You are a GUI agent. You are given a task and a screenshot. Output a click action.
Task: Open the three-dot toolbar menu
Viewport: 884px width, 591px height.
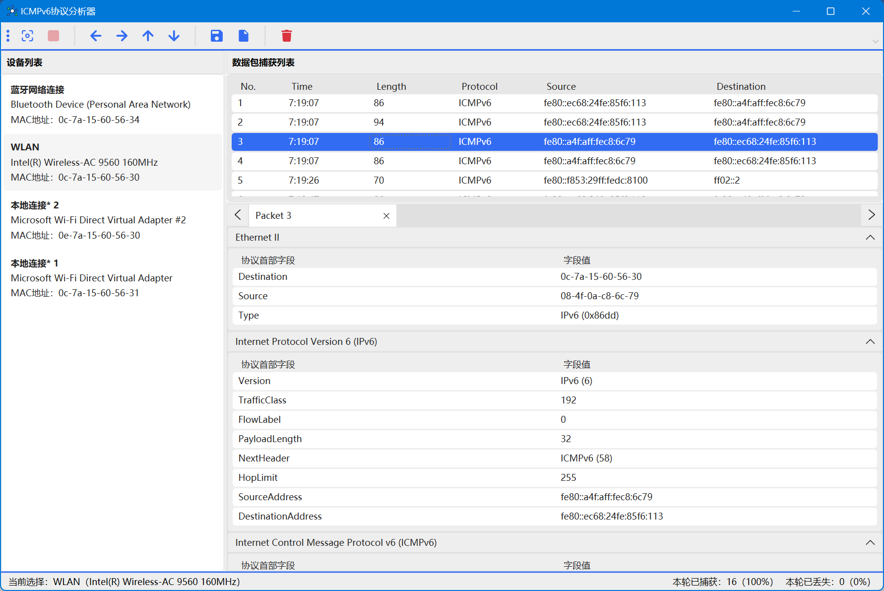click(8, 36)
